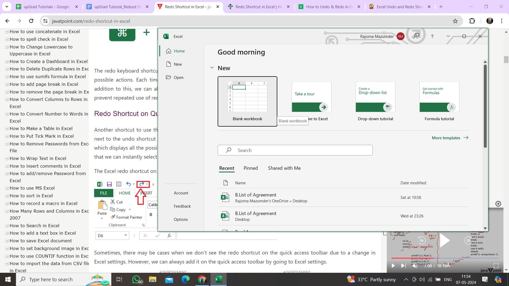The image size is (509, 286).
Task: Open Microsoft Edge from taskbar
Action: (x=186, y=279)
